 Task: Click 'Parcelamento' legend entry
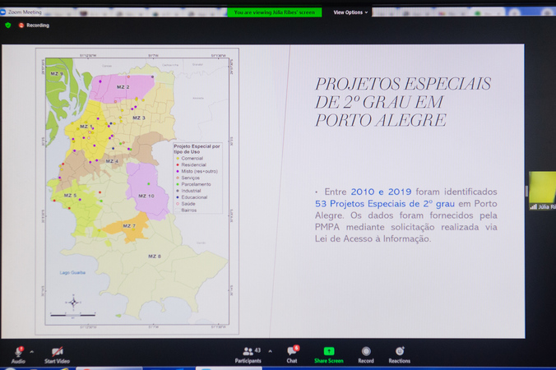coord(193,184)
